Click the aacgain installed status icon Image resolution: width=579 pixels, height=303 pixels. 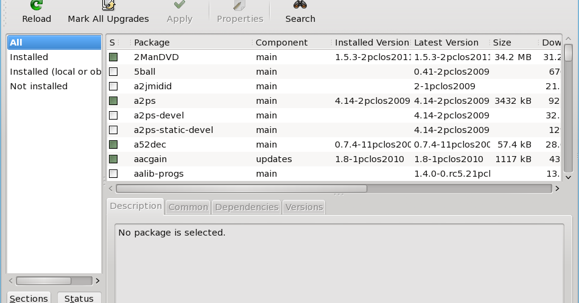(x=113, y=159)
